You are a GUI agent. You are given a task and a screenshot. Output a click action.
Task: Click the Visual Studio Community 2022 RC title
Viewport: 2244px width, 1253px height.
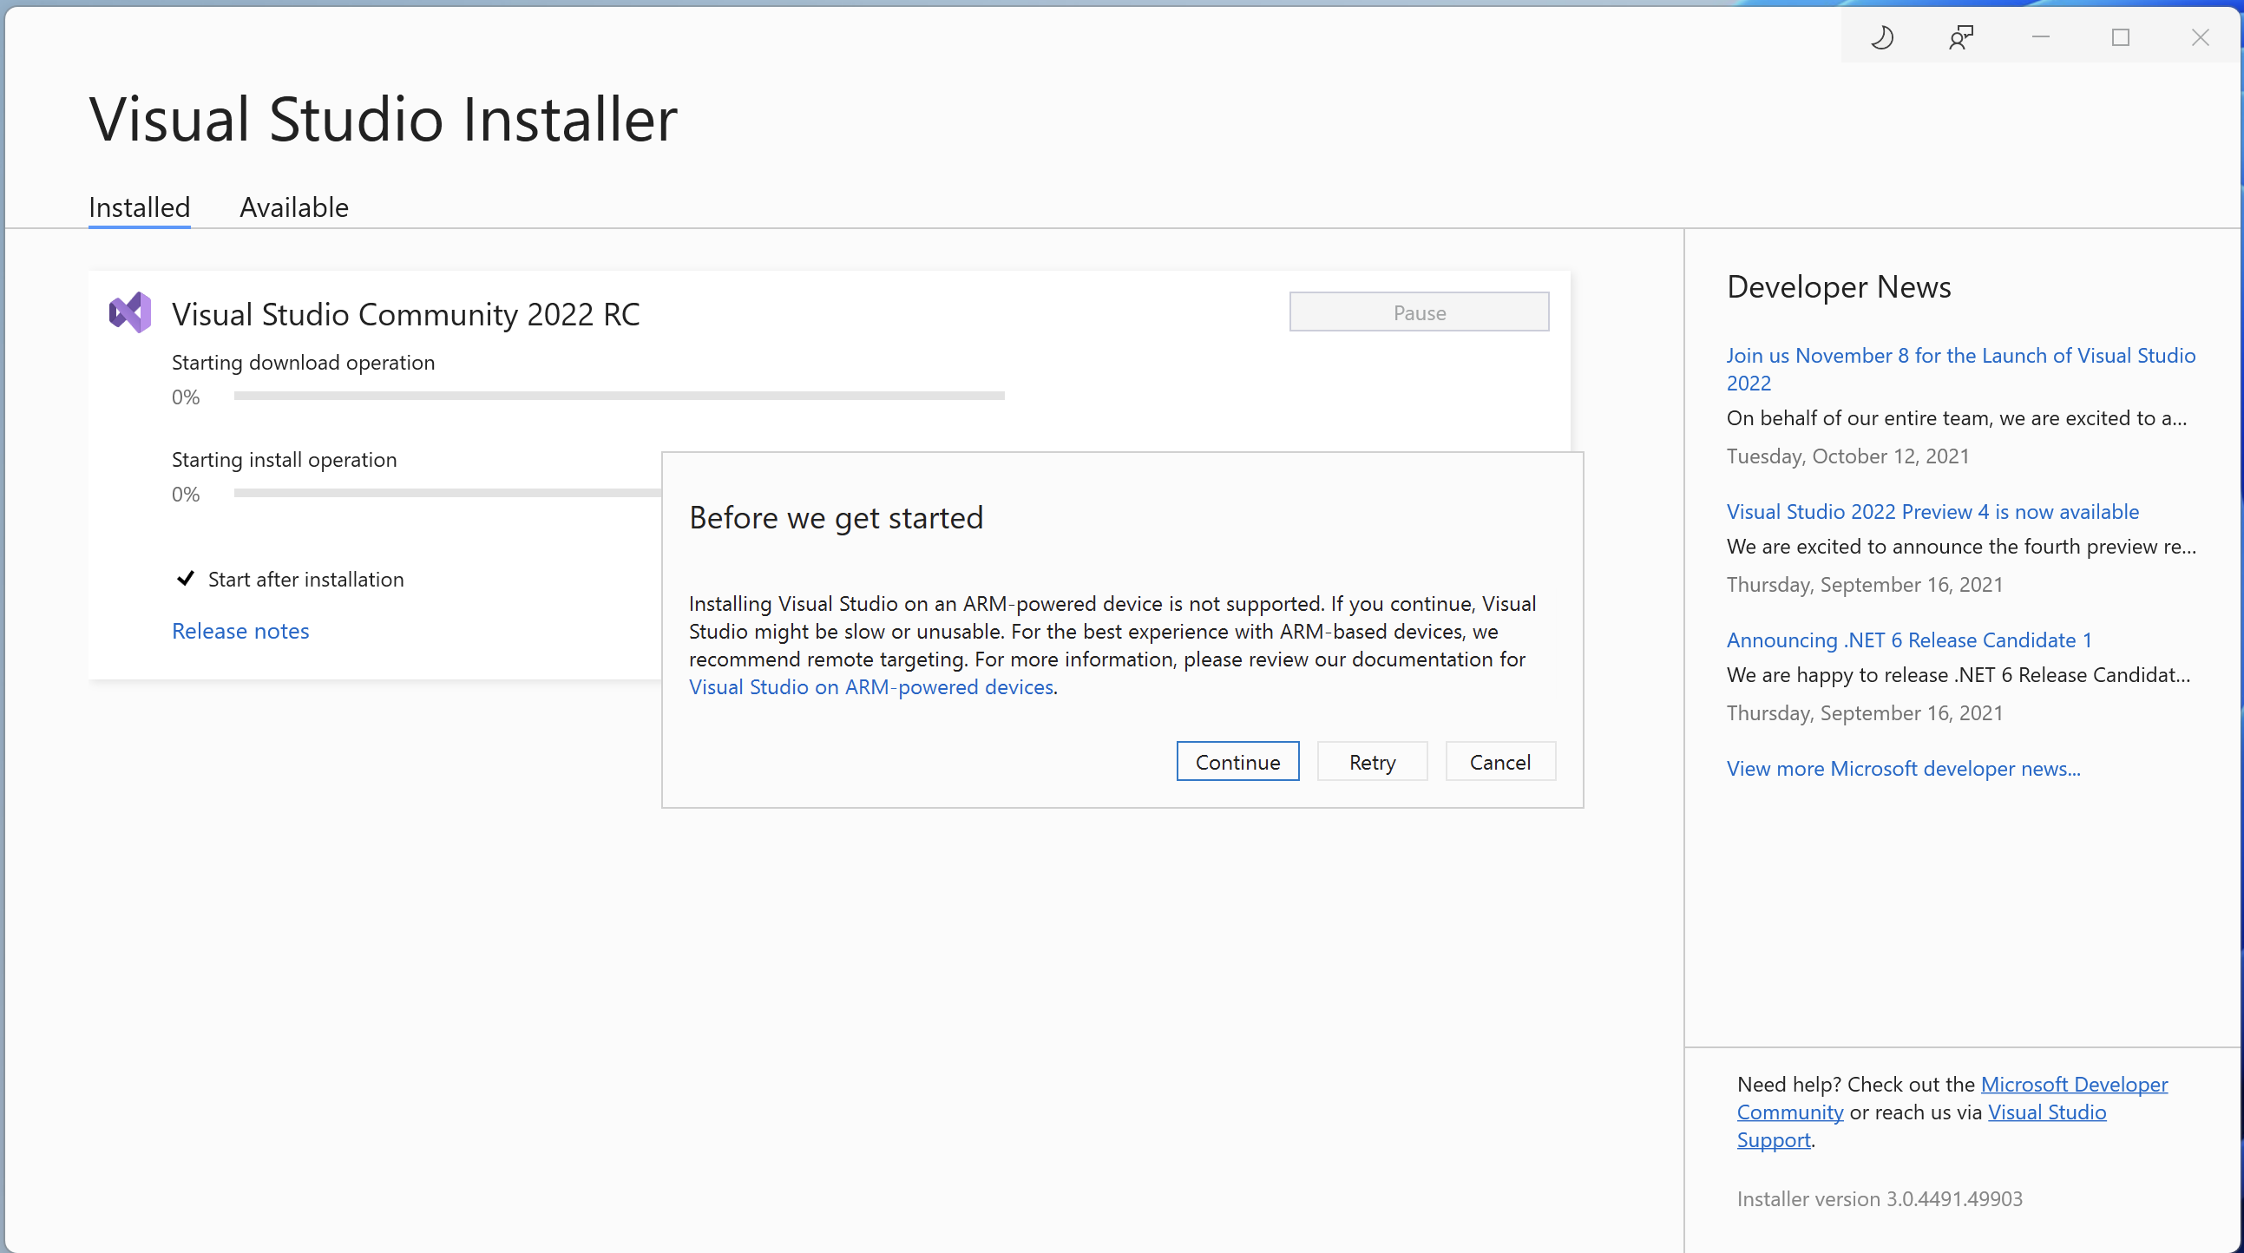point(406,314)
